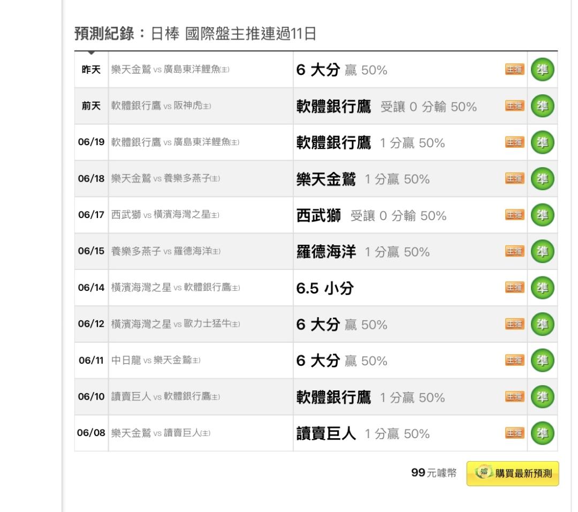Image resolution: width=578 pixels, height=512 pixels.
Task: Click the 昨天 date cell
Action: [x=91, y=69]
